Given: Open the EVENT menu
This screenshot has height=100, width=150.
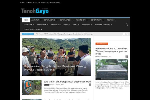Looking at the screenshot, I should [76, 25].
